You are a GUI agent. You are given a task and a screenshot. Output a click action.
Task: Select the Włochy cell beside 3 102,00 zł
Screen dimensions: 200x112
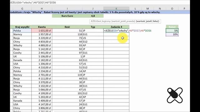[22, 86]
